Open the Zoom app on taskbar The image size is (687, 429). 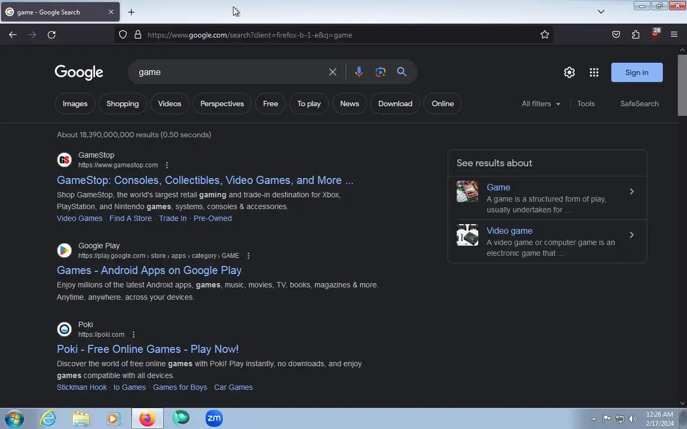point(214,418)
